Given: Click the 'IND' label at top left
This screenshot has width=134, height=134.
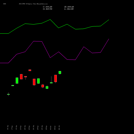Looking at the screenshot, I should point(5,4).
